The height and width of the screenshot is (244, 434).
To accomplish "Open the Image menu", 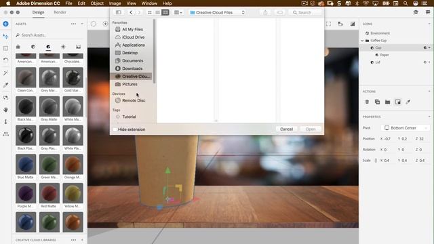I will [x=115, y=3].
